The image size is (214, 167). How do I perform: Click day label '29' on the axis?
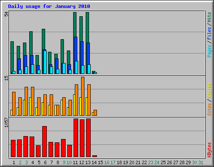188,162
